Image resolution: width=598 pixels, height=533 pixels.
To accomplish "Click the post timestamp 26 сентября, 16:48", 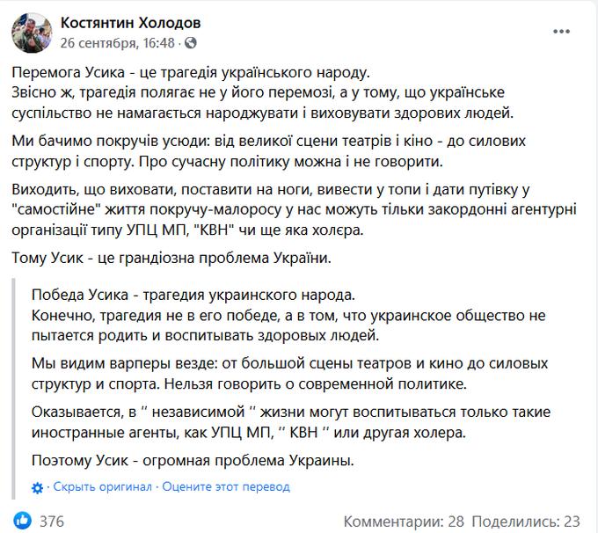I will (118, 43).
